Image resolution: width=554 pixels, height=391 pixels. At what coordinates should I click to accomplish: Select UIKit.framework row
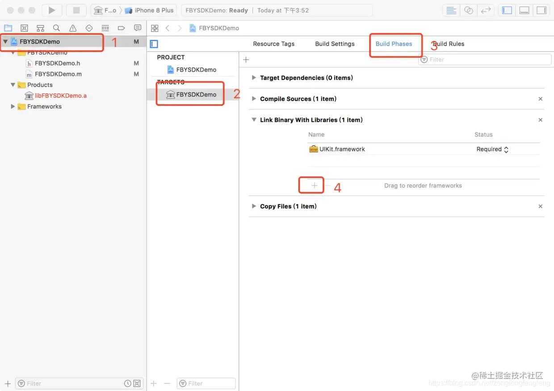(424, 149)
